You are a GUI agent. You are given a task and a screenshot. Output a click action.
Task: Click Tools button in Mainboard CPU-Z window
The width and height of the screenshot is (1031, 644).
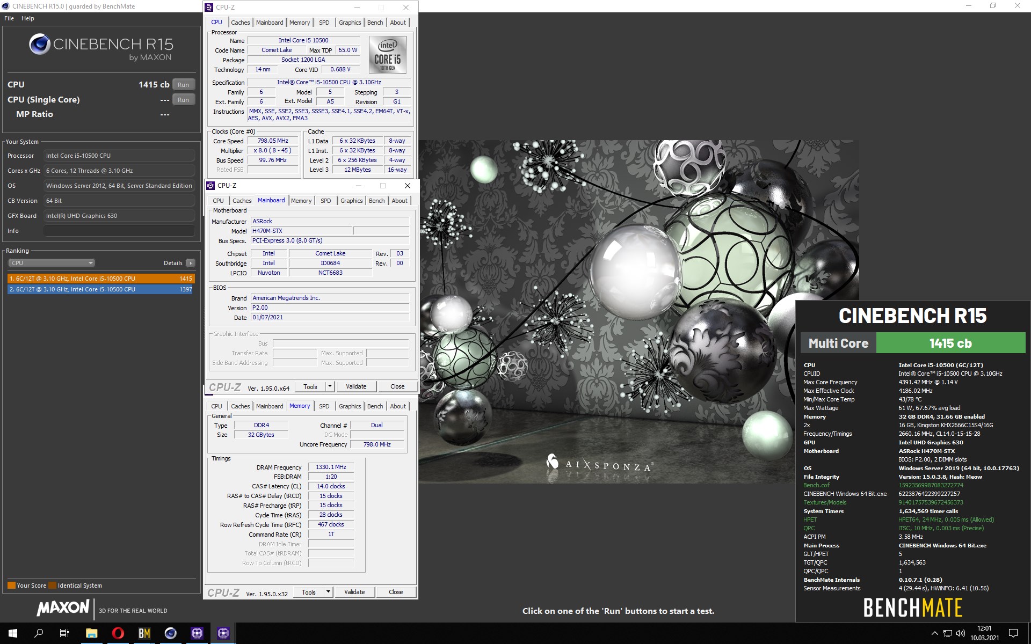pos(310,386)
